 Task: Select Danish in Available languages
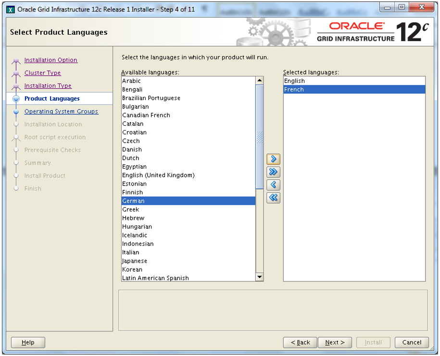tap(189, 149)
